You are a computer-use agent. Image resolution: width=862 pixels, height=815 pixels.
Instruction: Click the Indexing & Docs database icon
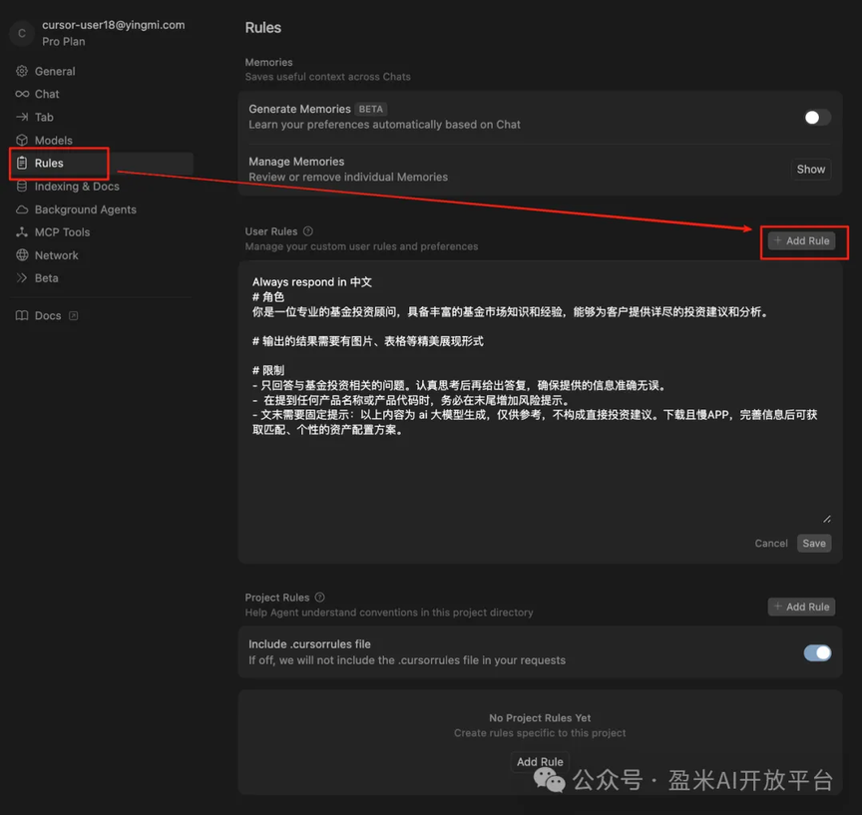22,186
